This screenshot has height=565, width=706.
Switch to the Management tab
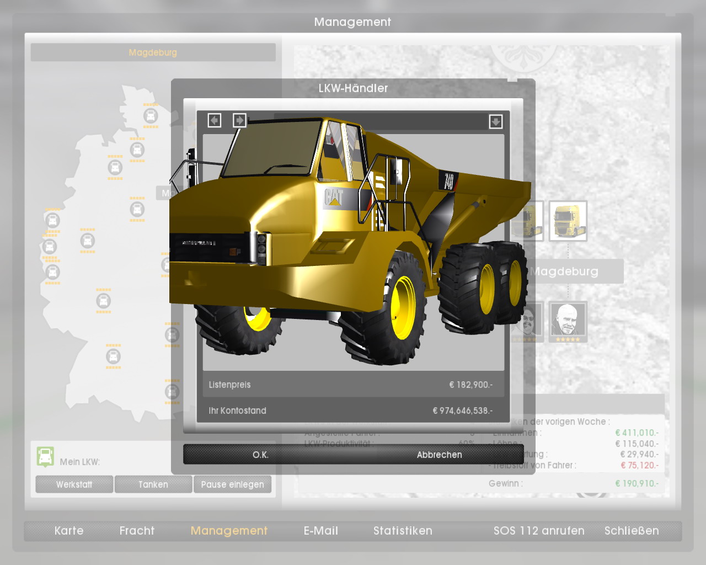(229, 531)
